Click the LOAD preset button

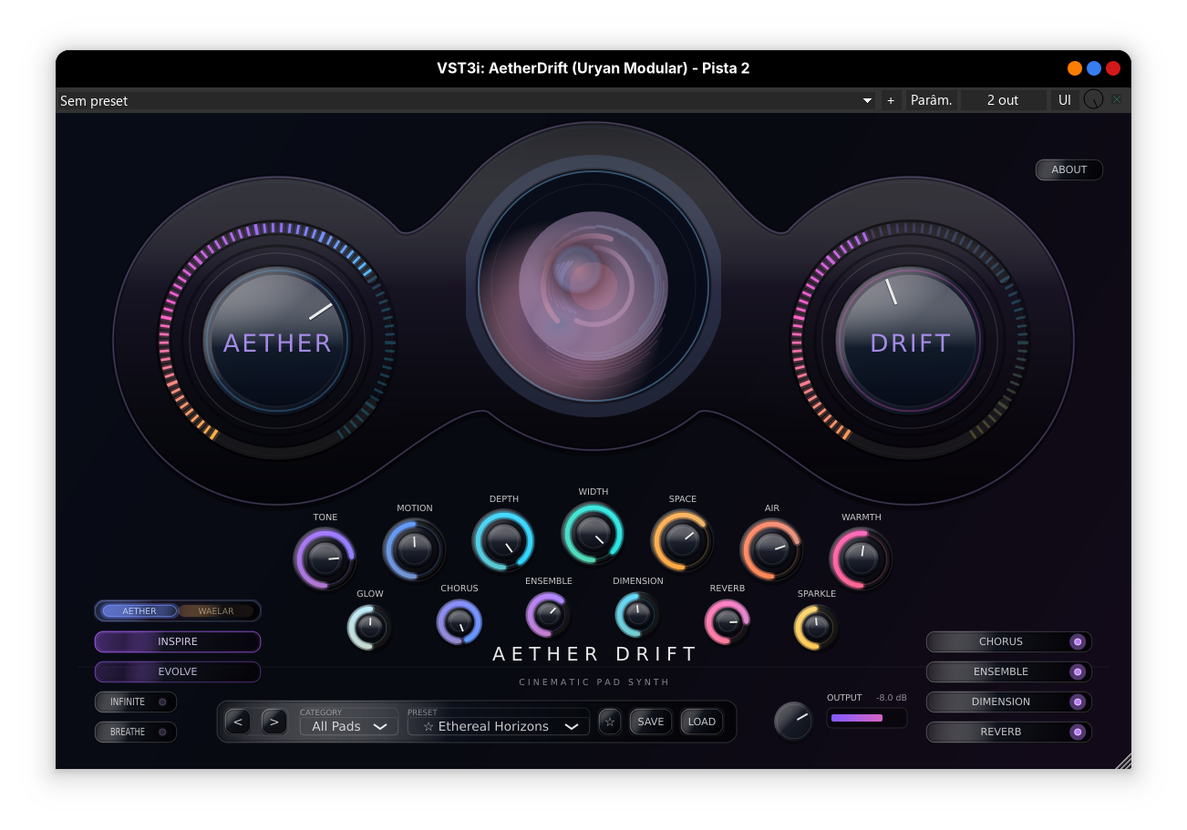point(702,722)
